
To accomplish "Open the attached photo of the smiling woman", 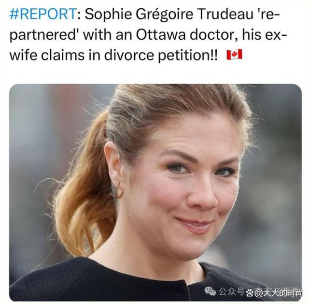I will click(155, 192).
